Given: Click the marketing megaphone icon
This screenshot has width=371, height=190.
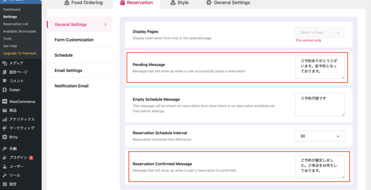Looking at the screenshot, I should [4, 128].
